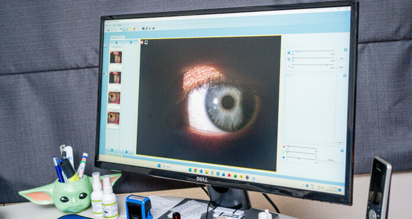Click the button beside the second top slider
This screenshot has width=412, height=219.
pyautogui.click(x=341, y=58)
